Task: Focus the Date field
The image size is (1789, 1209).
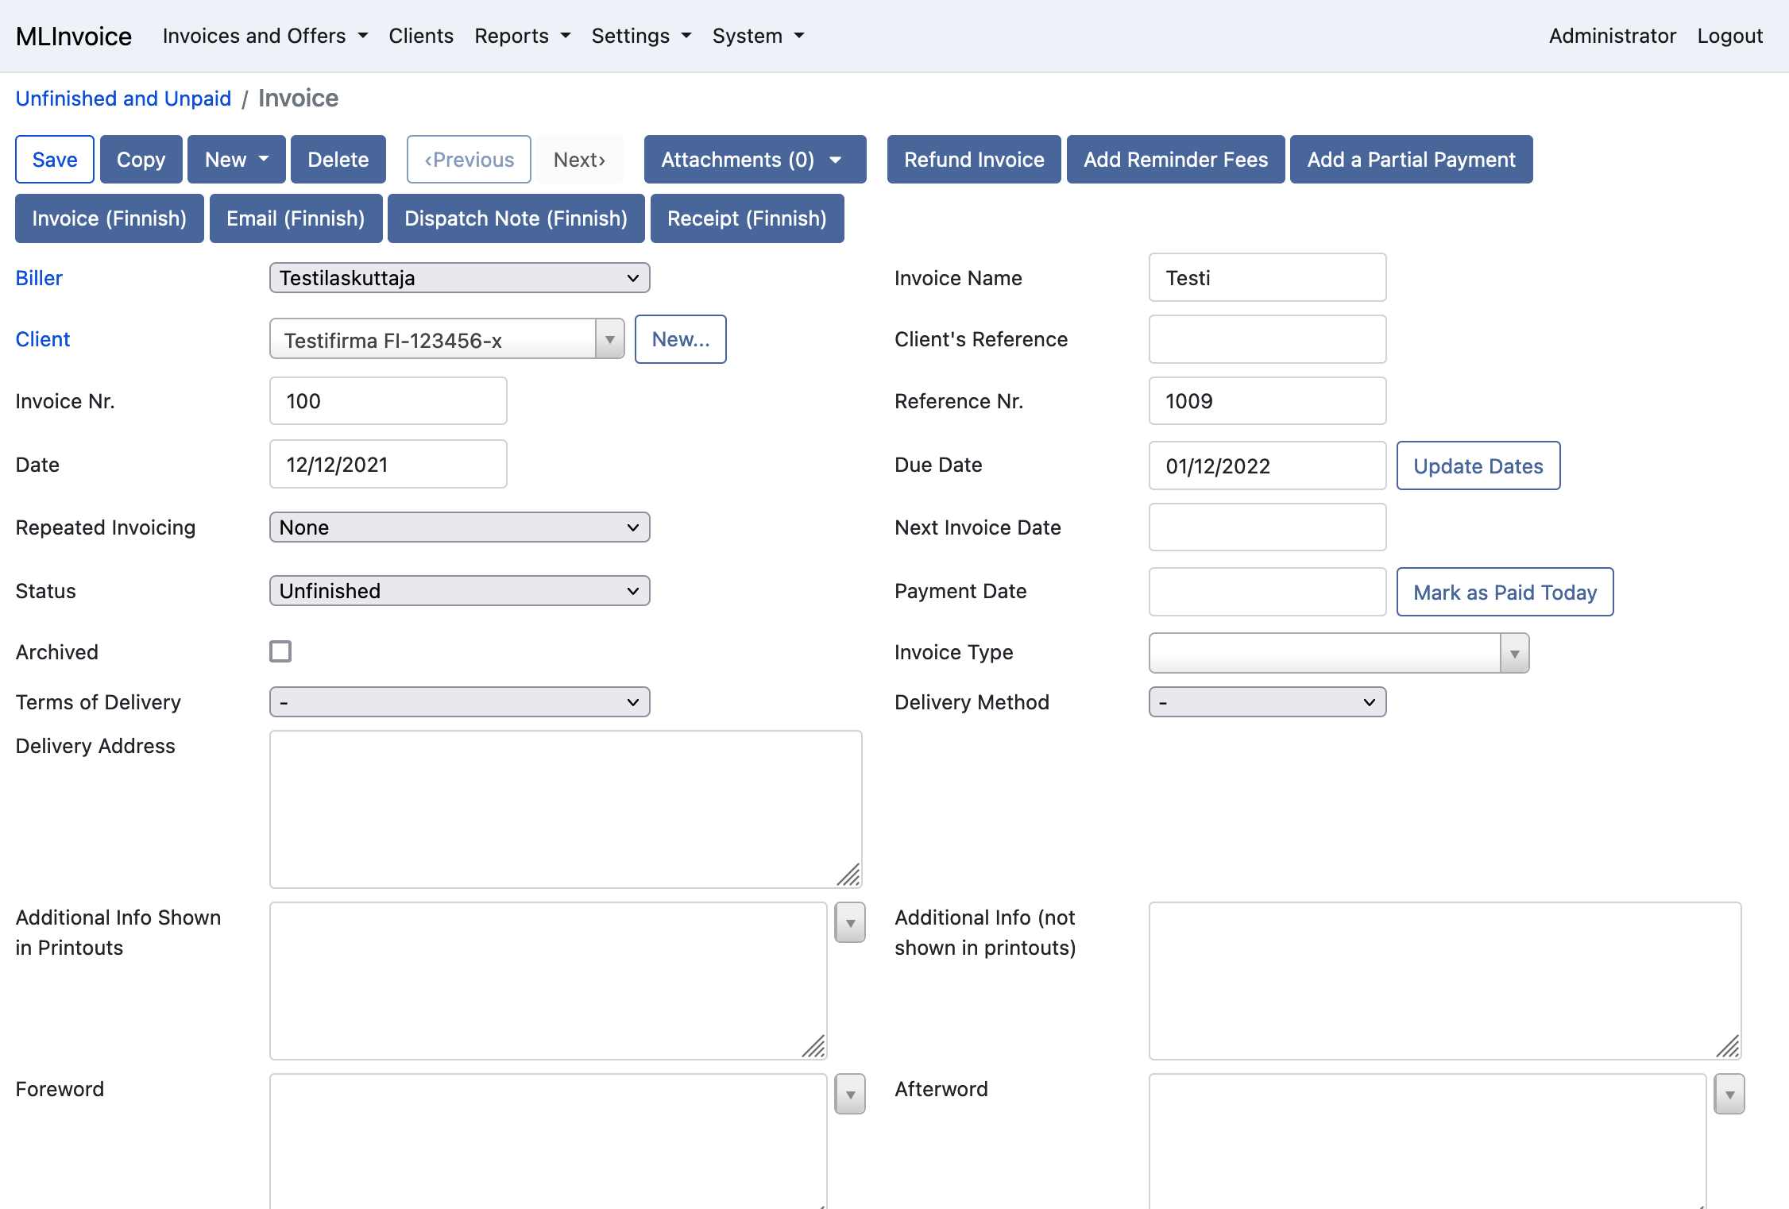Action: click(x=388, y=464)
